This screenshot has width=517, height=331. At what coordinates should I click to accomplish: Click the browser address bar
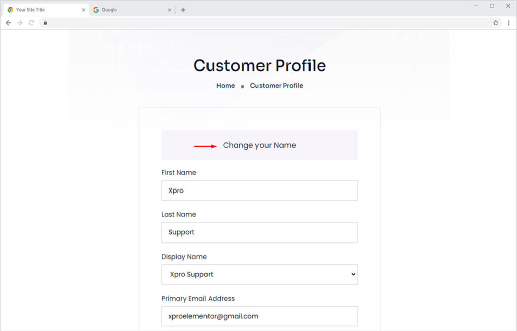tap(252, 23)
